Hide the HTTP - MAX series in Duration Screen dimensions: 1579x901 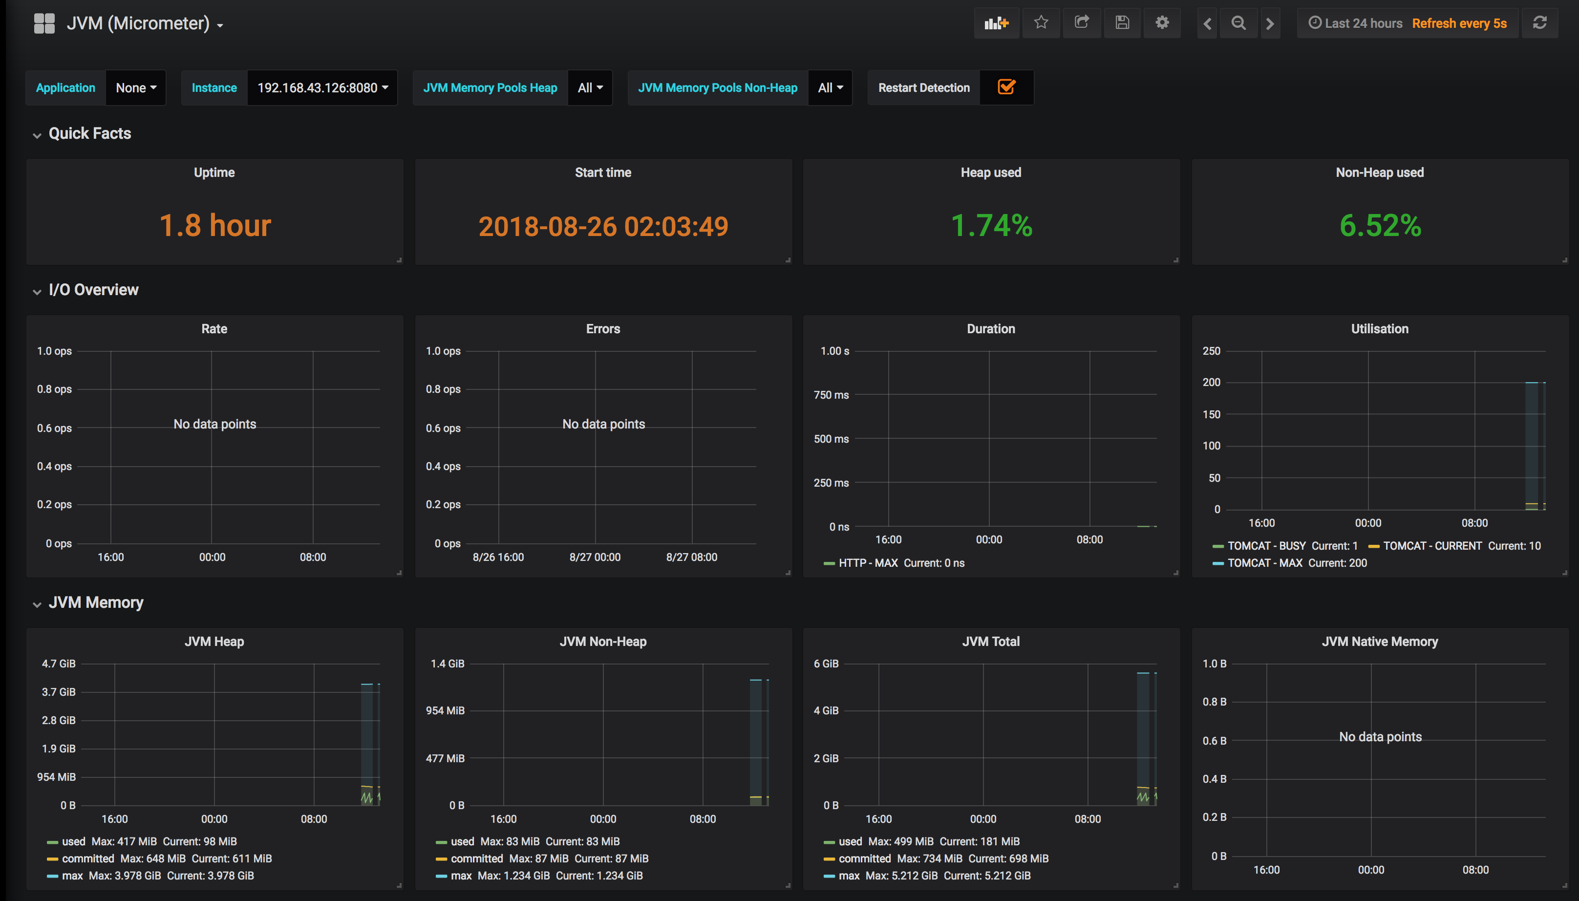point(867,562)
